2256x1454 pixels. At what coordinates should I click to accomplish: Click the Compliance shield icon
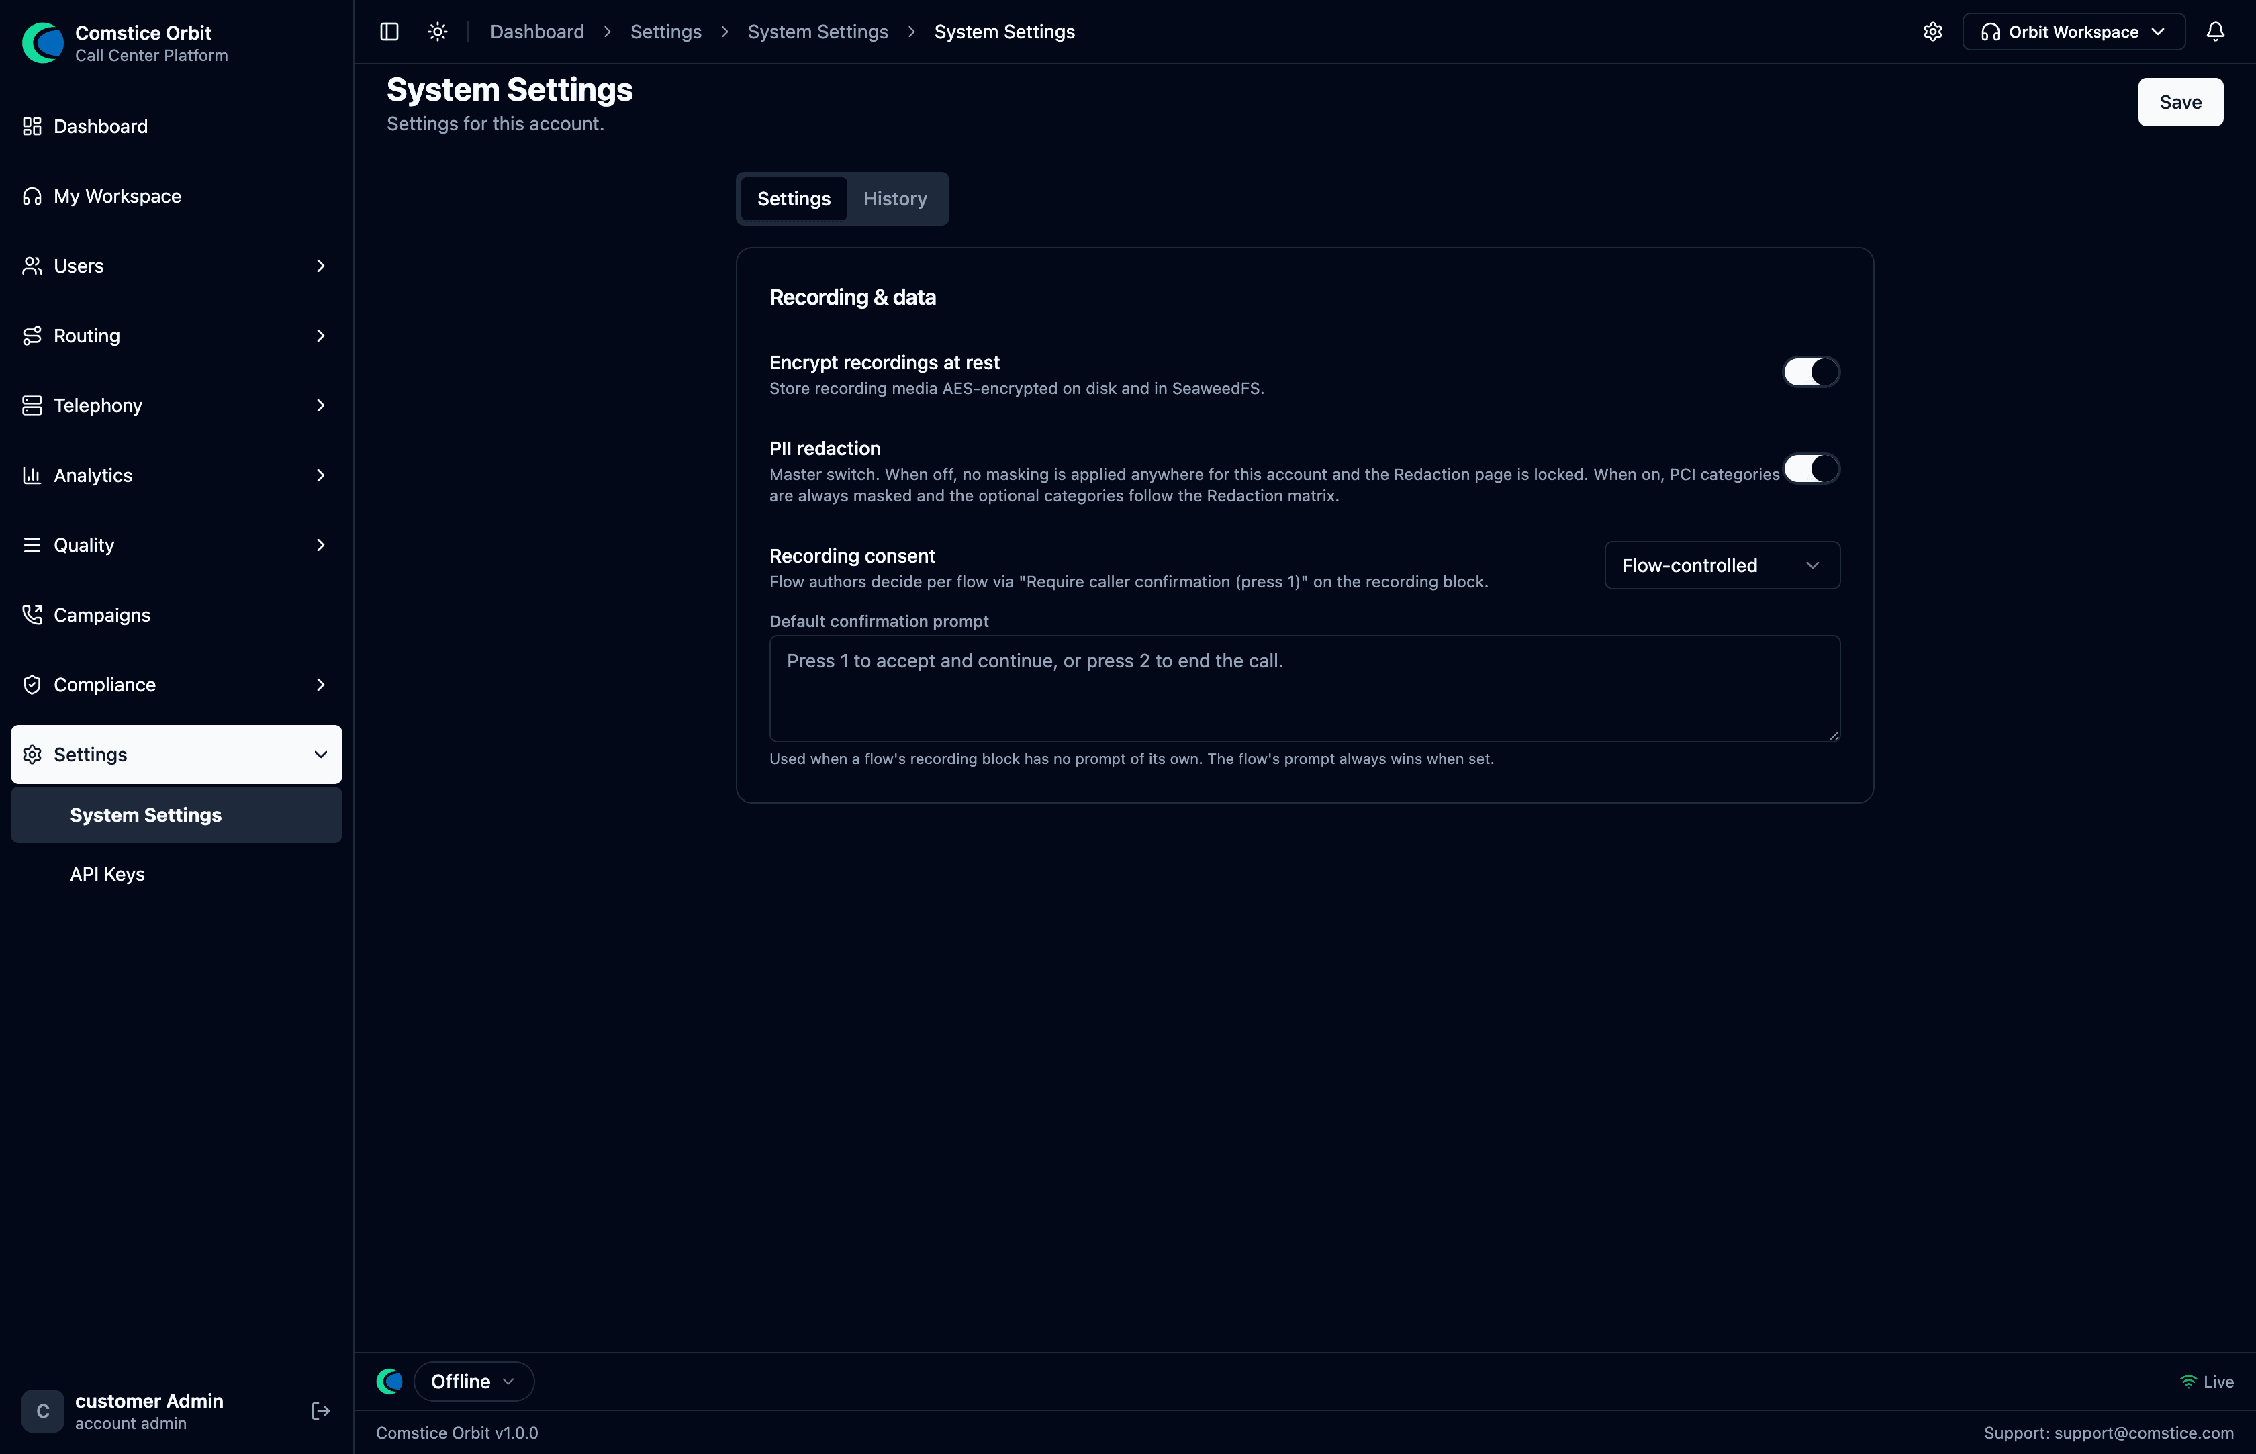32,685
